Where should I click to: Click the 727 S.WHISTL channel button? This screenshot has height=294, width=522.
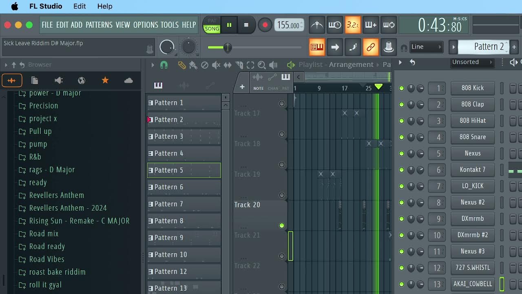pos(473,268)
